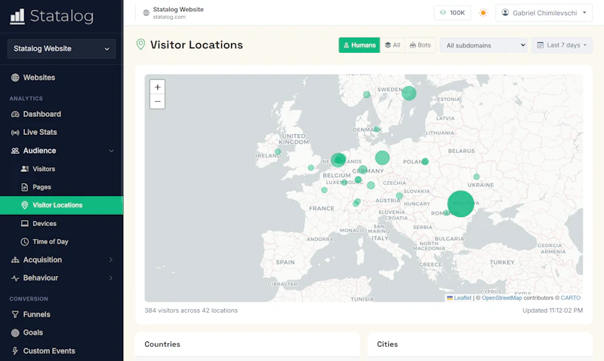Click the Countries panel heading
Screen dimensions: 604x361
[x=162, y=344]
